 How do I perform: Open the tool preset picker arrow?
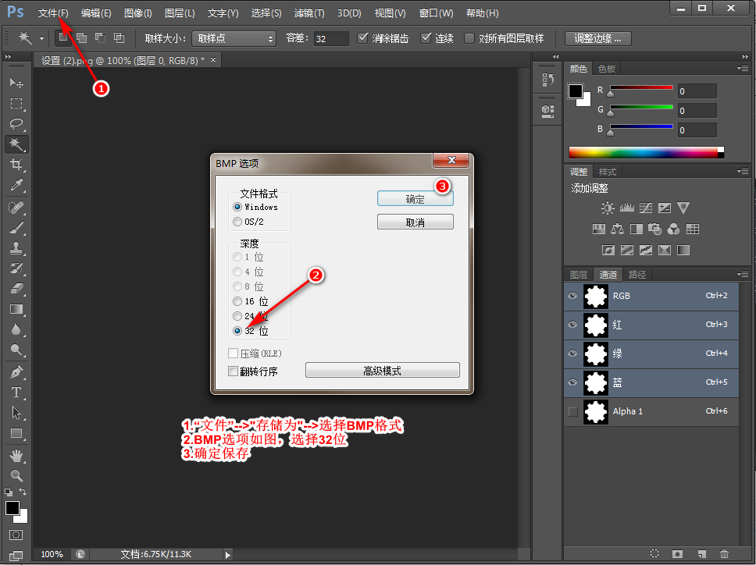pyautogui.click(x=41, y=38)
